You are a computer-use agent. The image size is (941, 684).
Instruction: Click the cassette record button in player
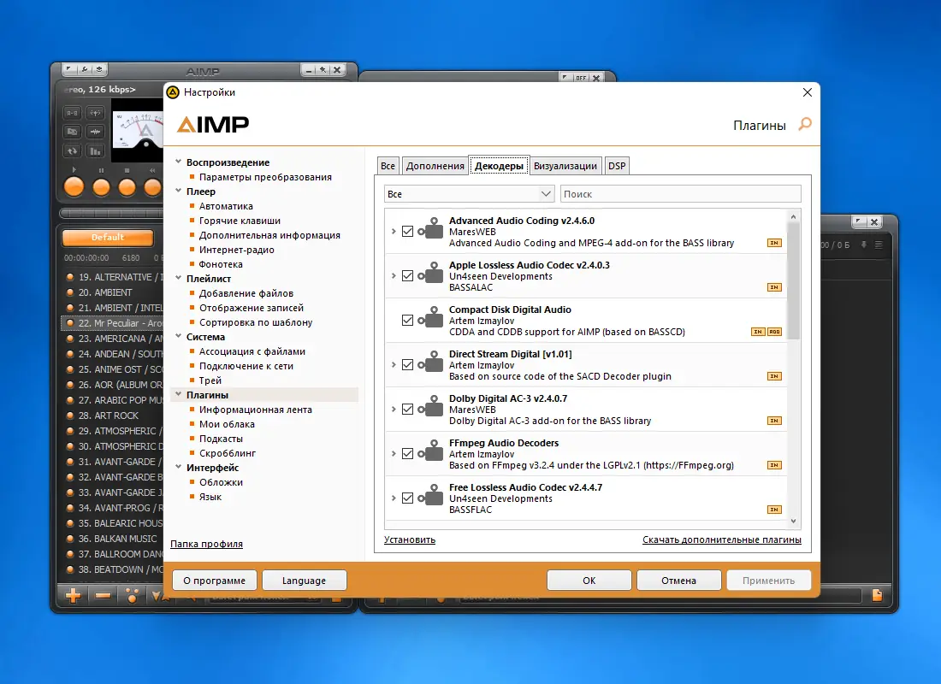tap(72, 132)
